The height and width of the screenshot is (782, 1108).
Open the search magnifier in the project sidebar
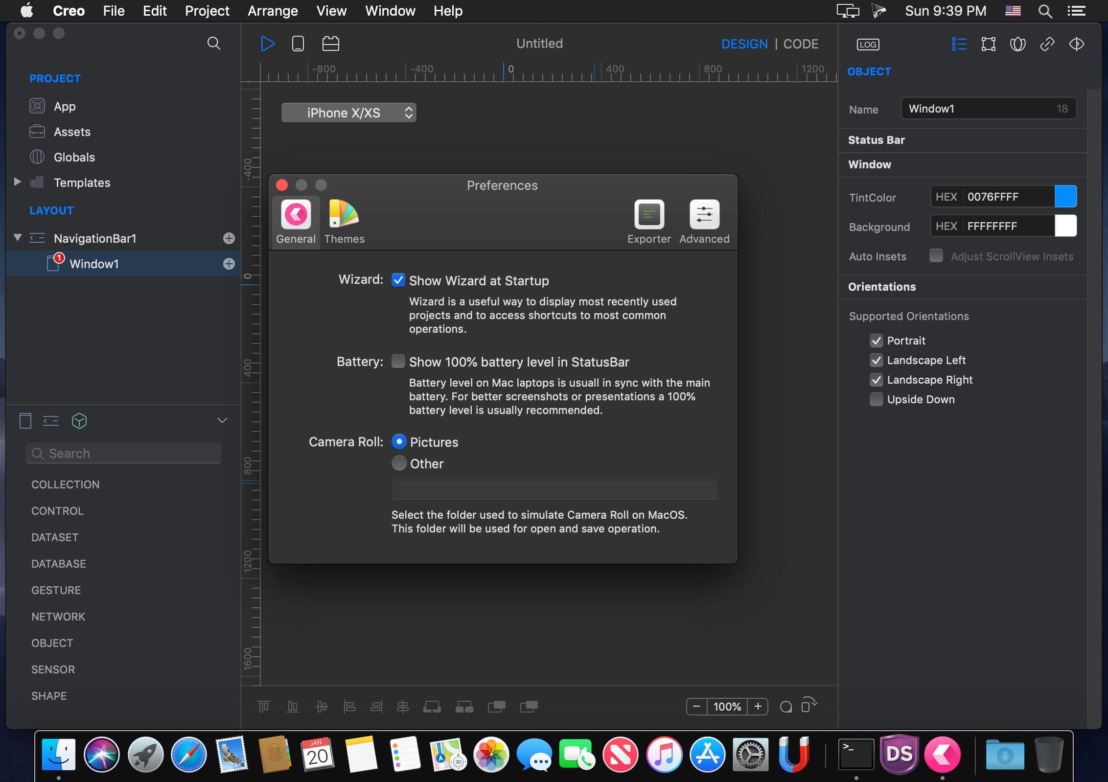coord(213,43)
